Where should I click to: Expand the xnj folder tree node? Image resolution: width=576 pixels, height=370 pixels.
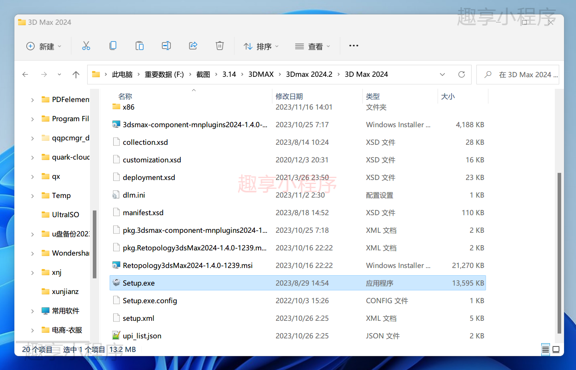coord(32,272)
